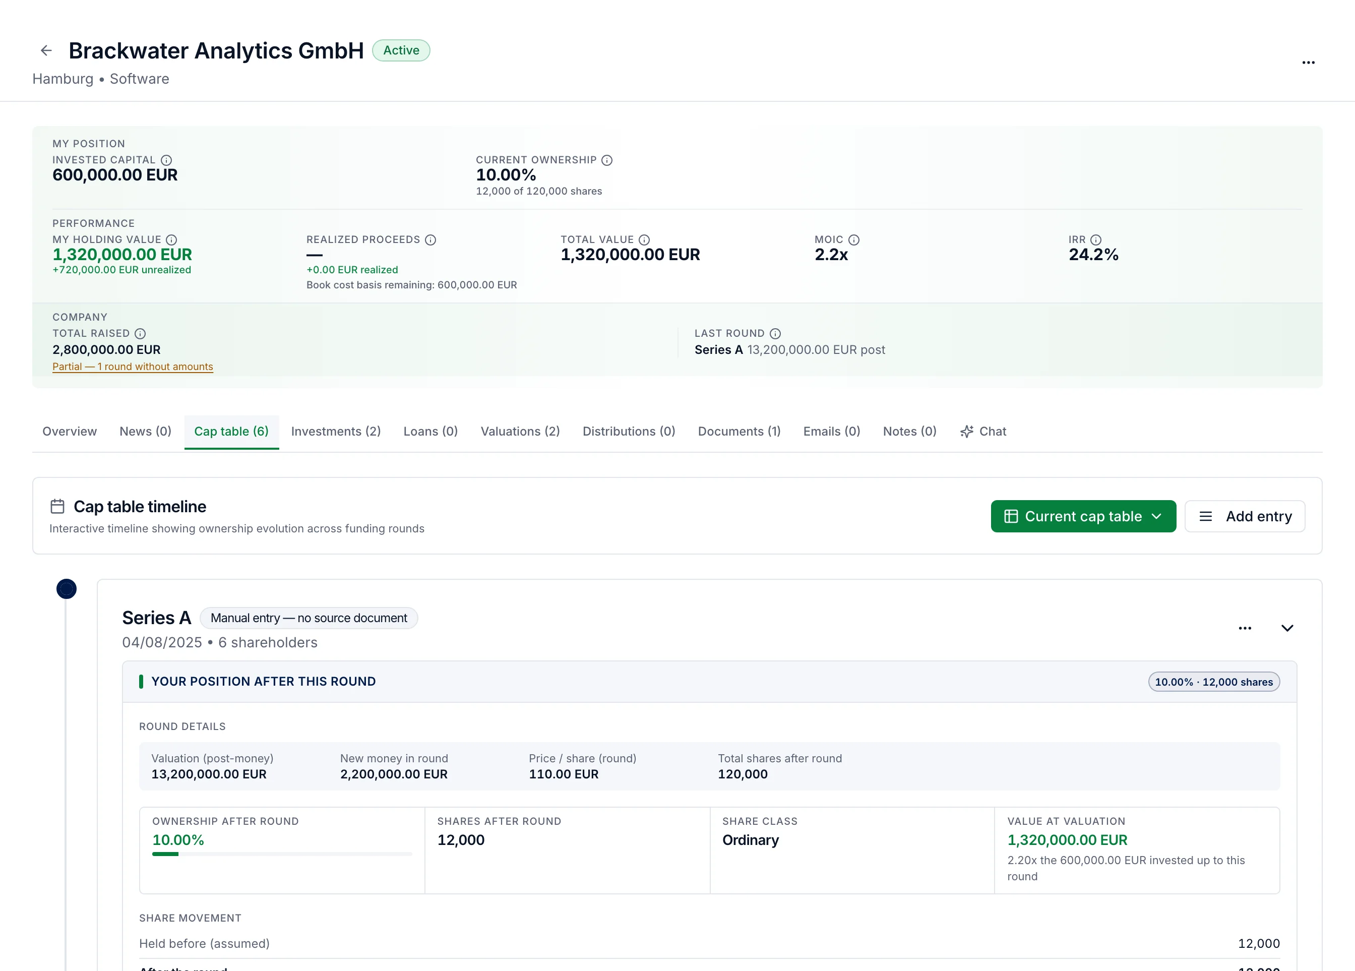
Task: Click the Ordinary share class value
Action: (751, 839)
